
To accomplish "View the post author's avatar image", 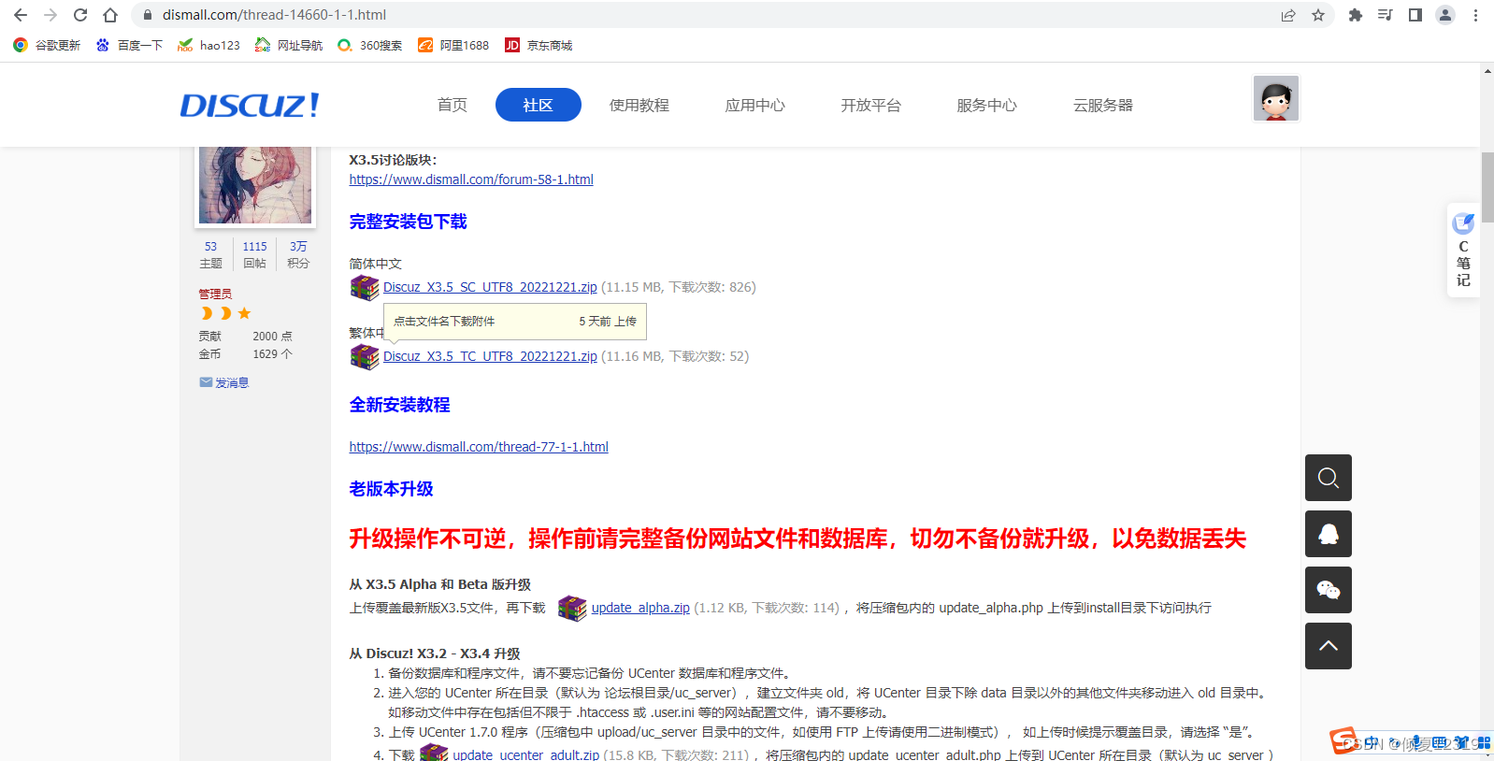I will tap(255, 184).
